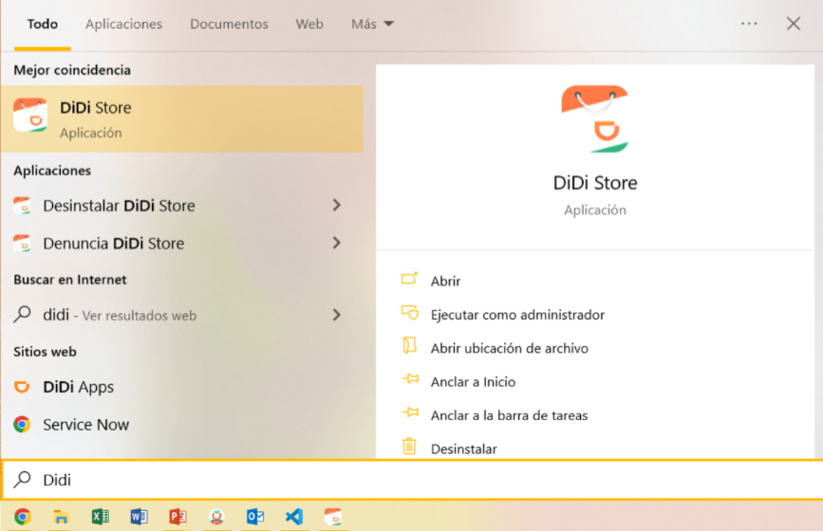Open the three-dot options menu

pos(749,24)
